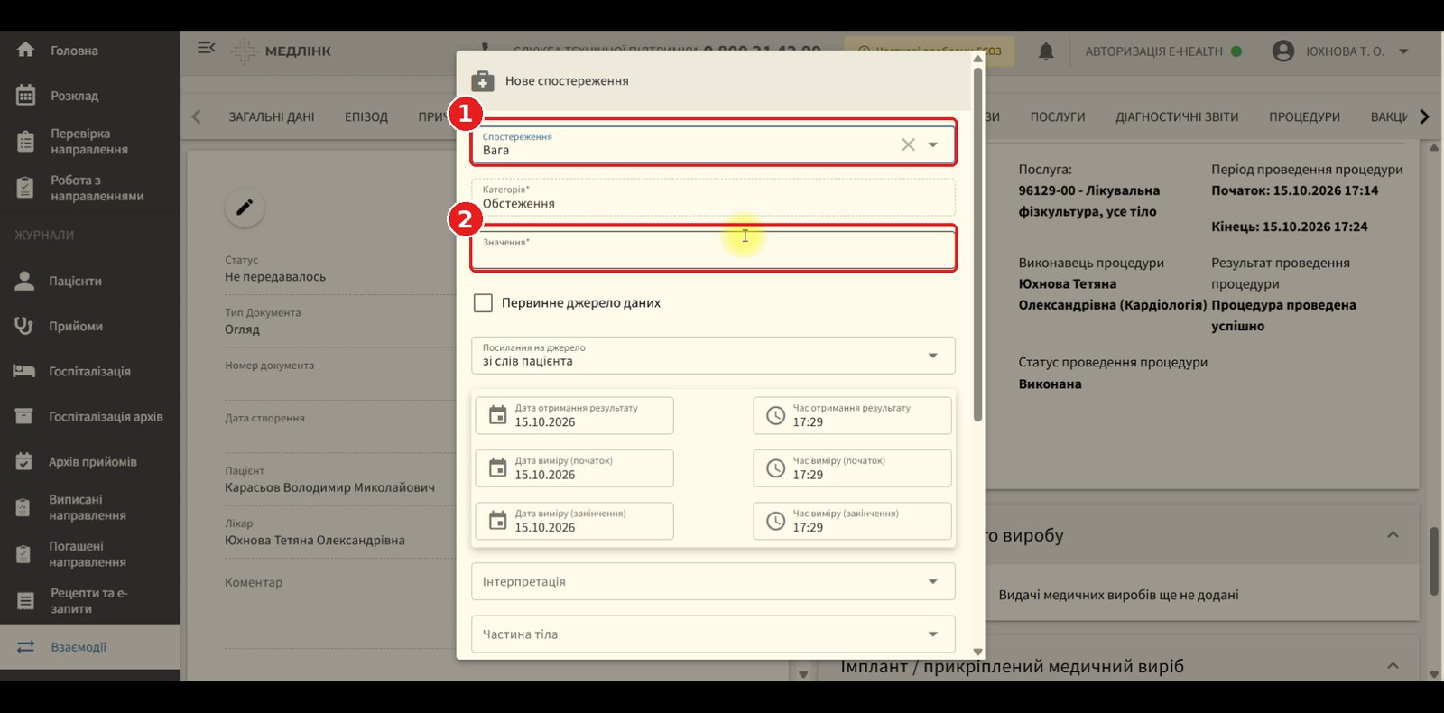1444x713 pixels.
Task: Click clock icon for Час виміру (закінчення)
Action: pos(775,521)
